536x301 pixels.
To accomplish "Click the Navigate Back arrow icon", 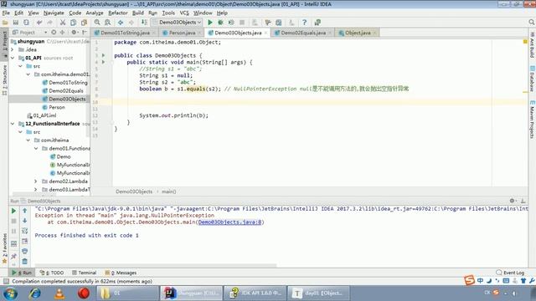I will click(121, 23).
